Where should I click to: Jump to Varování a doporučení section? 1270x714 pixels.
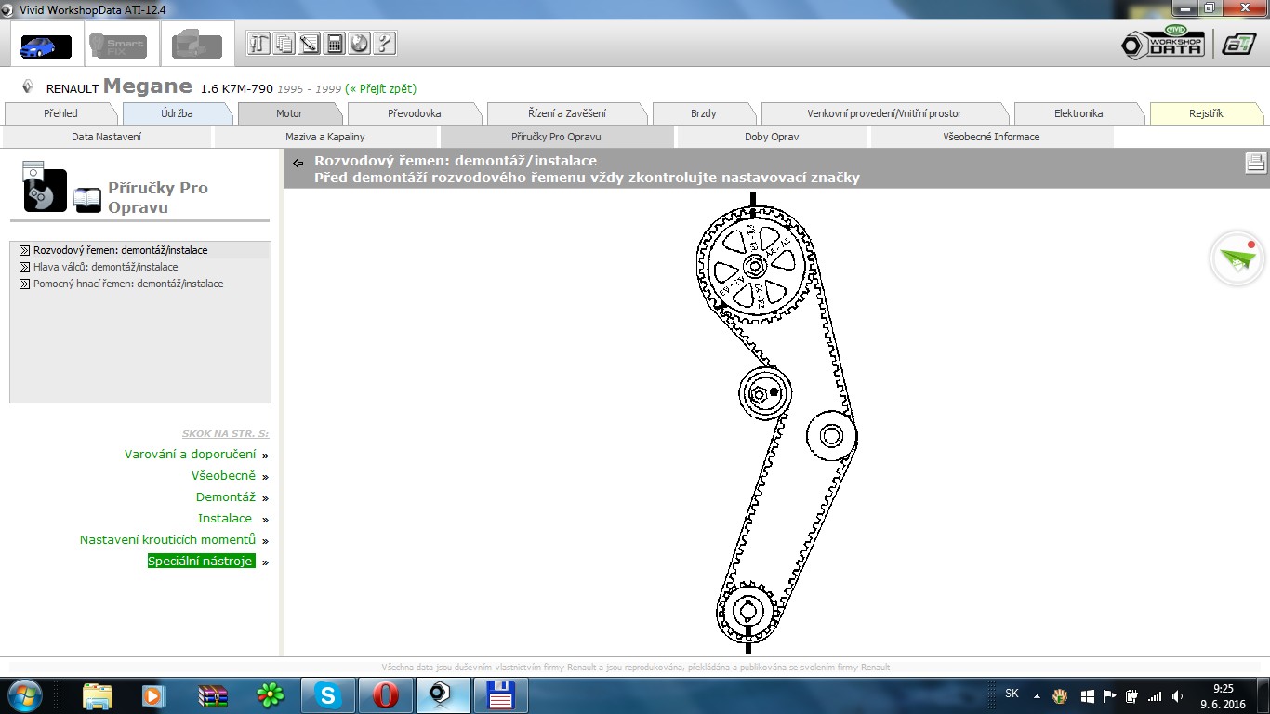[x=190, y=455]
